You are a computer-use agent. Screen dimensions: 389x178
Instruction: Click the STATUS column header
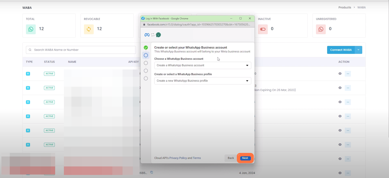point(49,62)
